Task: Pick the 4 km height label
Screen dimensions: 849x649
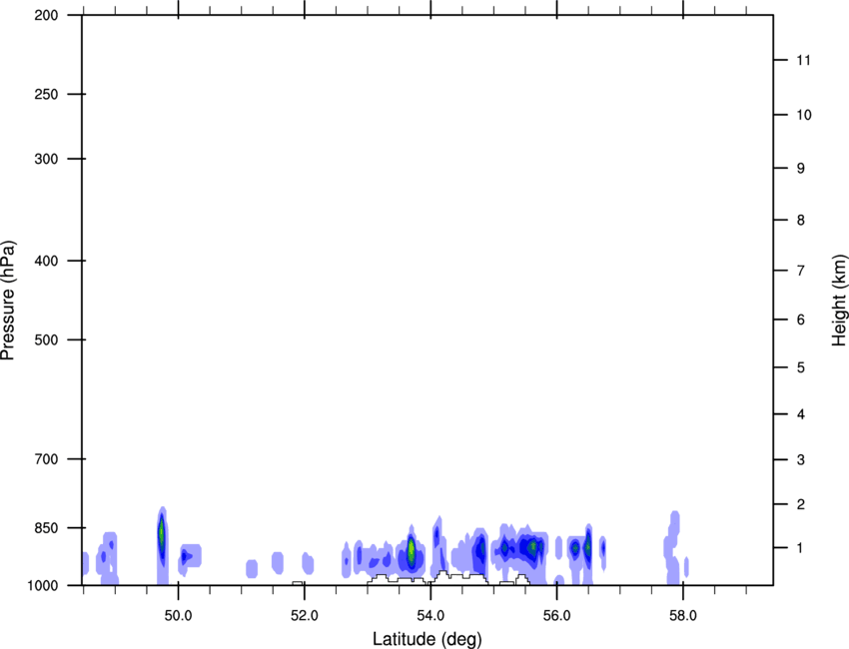Action: pyautogui.click(x=800, y=414)
